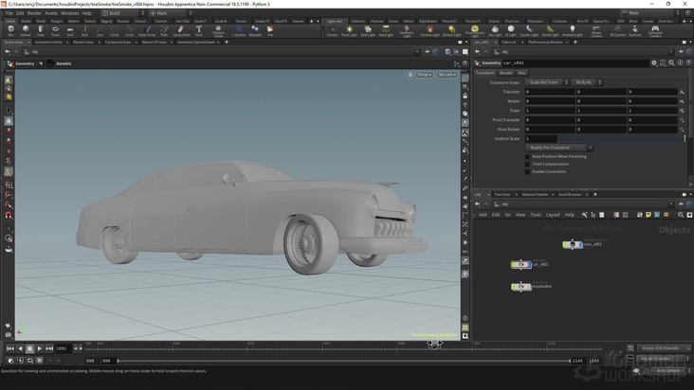Expand the Rx Ry Rz rotation order dropdown
The image size is (694, 390).
(584, 82)
